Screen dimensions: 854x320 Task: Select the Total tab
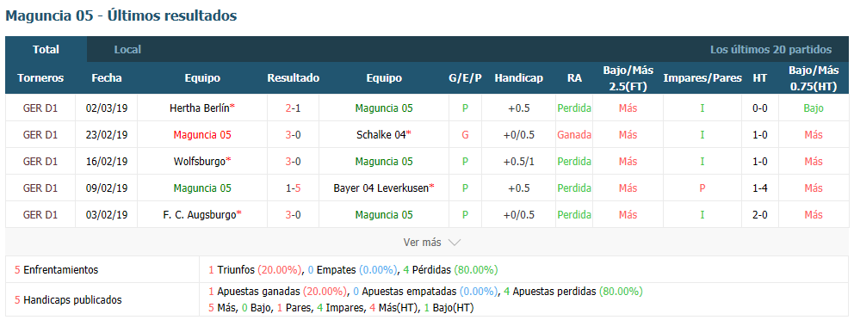(46, 50)
